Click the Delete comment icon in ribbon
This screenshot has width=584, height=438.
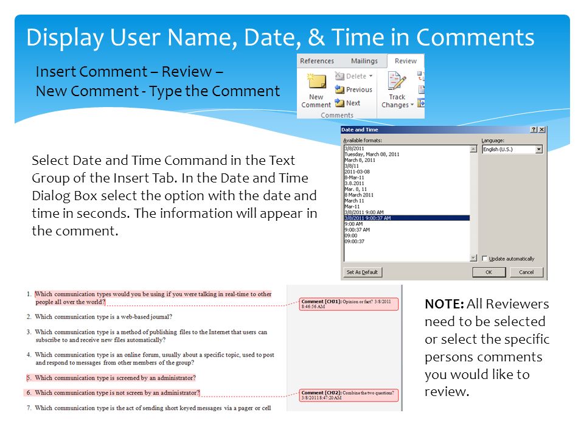pos(339,76)
